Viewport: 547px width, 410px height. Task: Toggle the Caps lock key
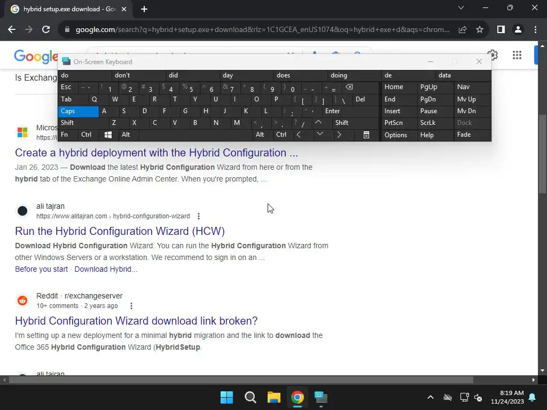78,111
